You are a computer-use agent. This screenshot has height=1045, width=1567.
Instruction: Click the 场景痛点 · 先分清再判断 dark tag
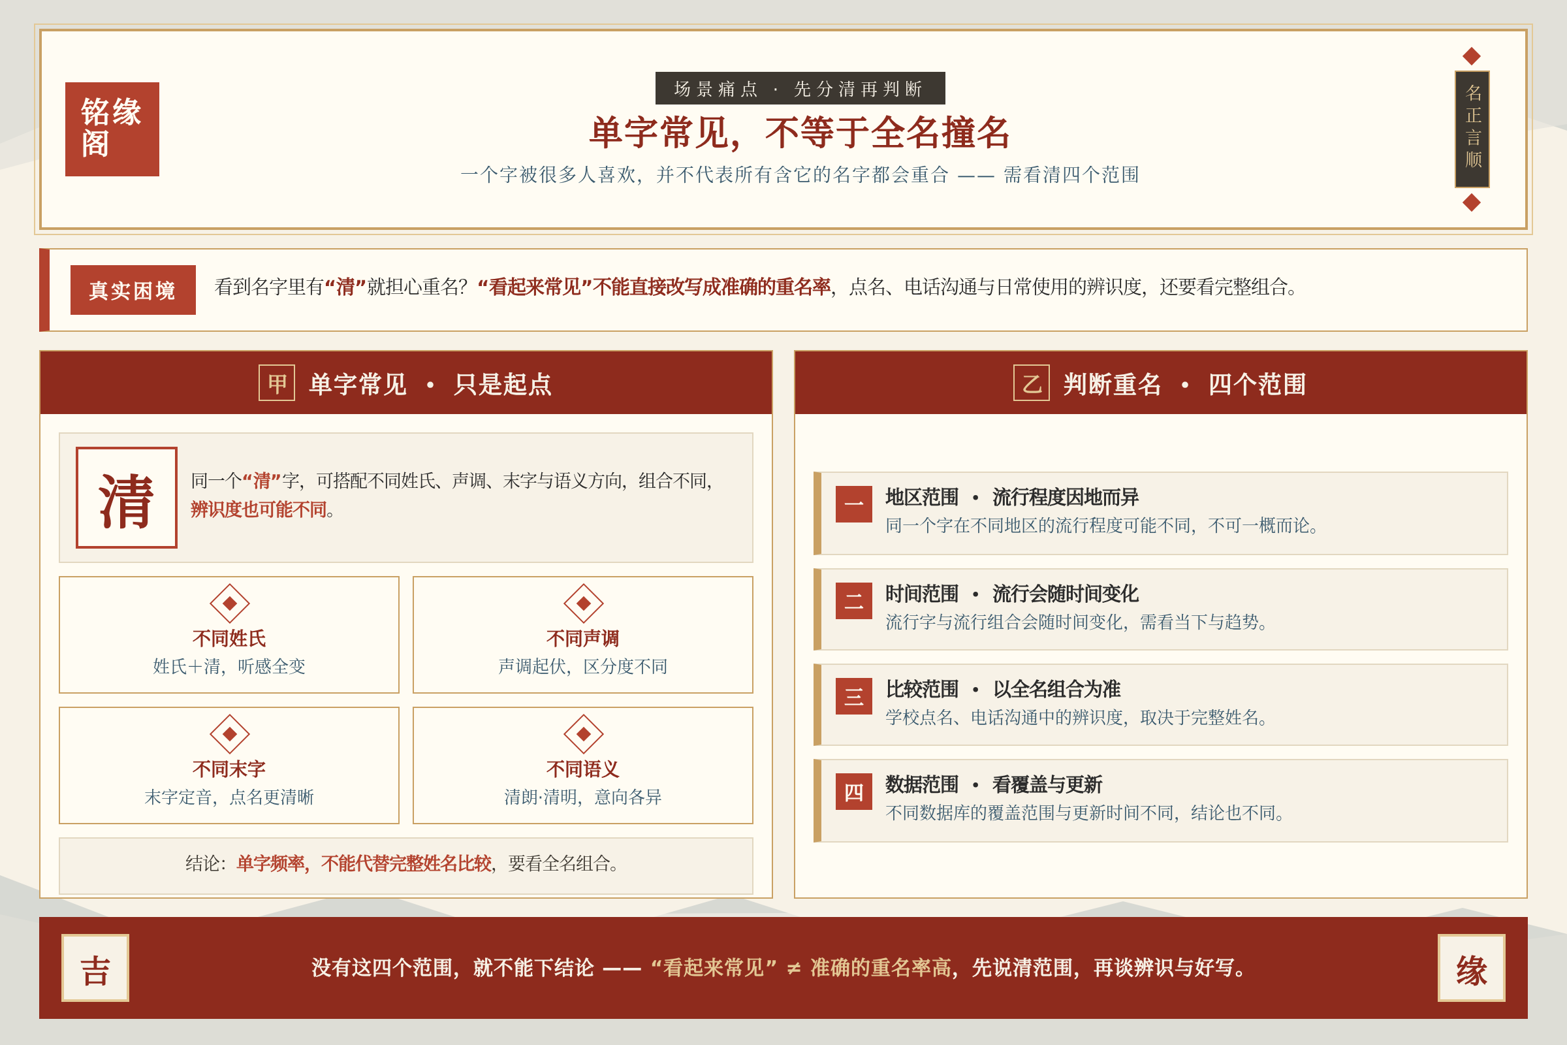pyautogui.click(x=800, y=89)
